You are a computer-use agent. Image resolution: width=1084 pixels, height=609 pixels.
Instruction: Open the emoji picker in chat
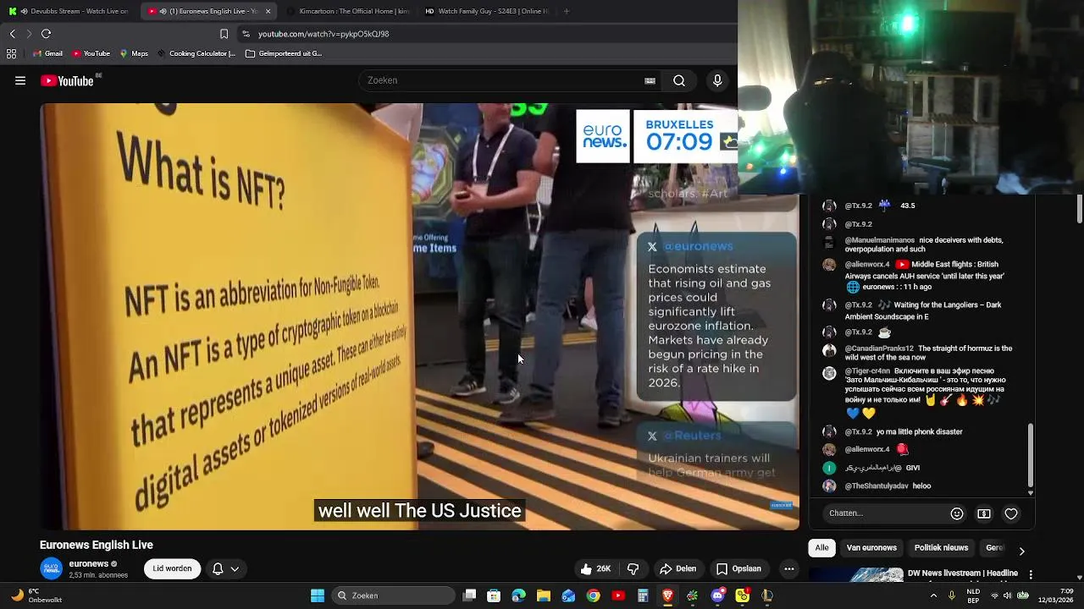(957, 513)
